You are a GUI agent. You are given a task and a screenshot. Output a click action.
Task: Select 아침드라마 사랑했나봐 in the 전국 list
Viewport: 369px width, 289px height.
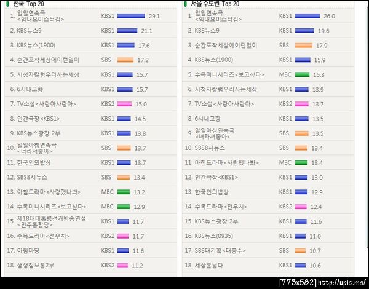point(49,192)
